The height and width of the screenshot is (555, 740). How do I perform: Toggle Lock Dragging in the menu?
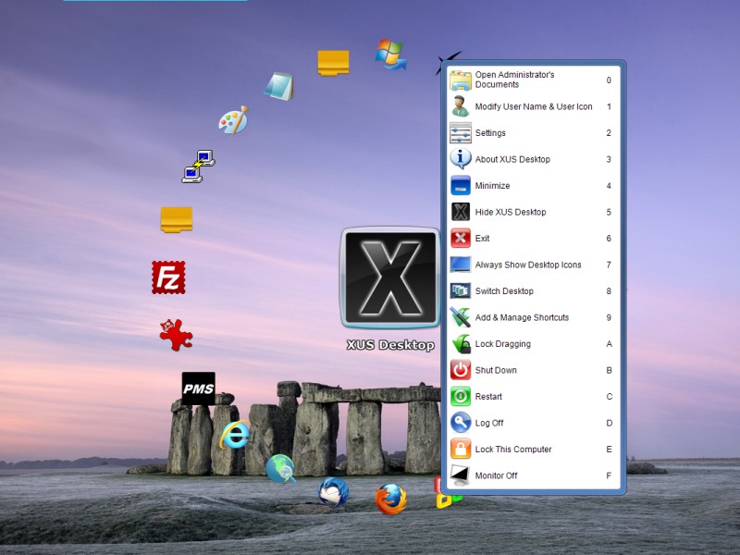tap(502, 344)
